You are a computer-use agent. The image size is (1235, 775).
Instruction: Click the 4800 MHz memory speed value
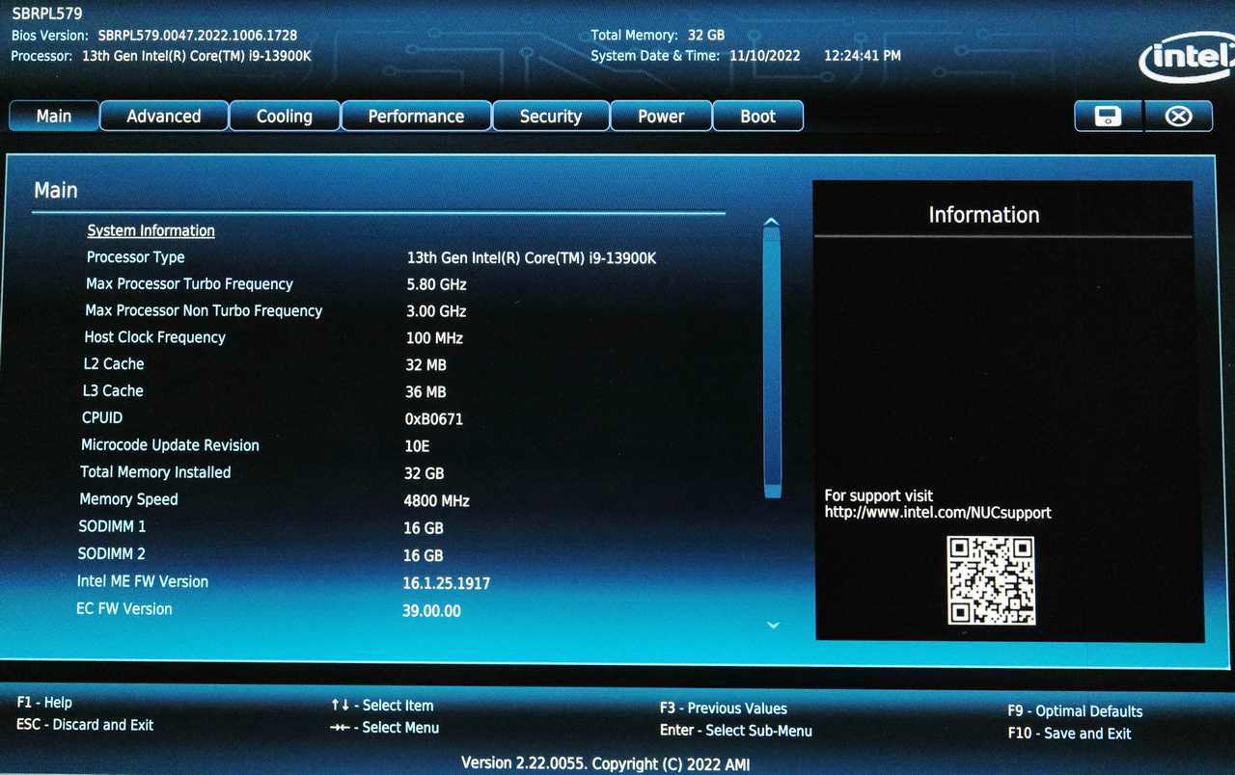click(x=436, y=501)
